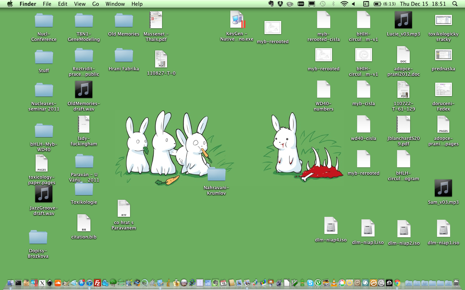Launch Terminal from the dock
Viewport: 465px width, 290px height.
[18, 283]
